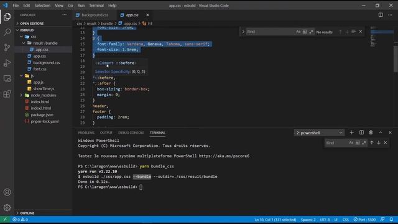
Task: Open the File menu
Action: click(16, 6)
